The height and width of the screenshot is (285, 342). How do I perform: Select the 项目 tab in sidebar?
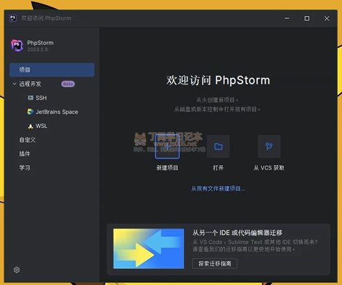pos(52,70)
